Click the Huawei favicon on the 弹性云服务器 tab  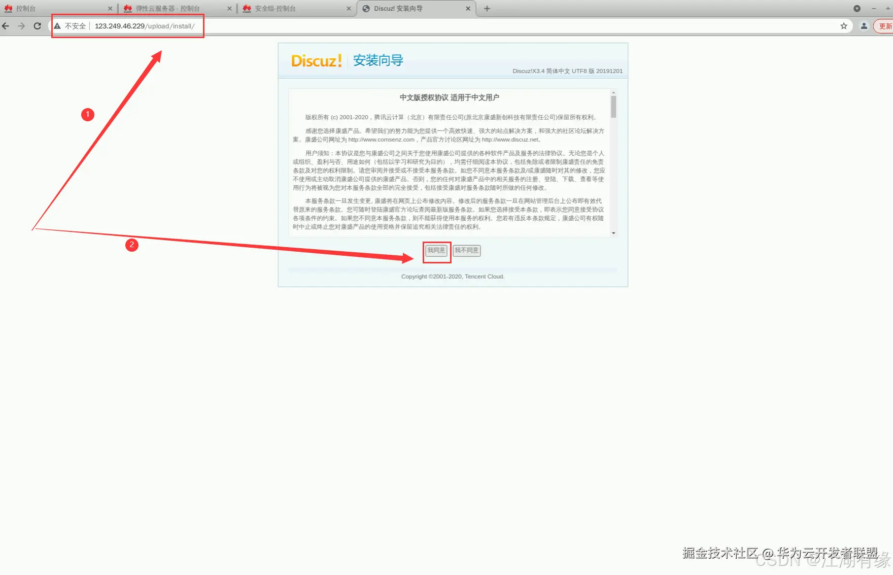pyautogui.click(x=127, y=9)
